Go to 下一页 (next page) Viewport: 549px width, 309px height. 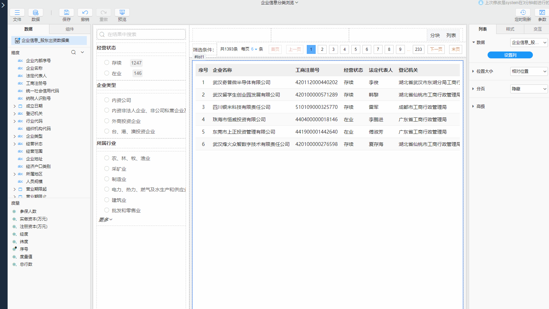436,49
